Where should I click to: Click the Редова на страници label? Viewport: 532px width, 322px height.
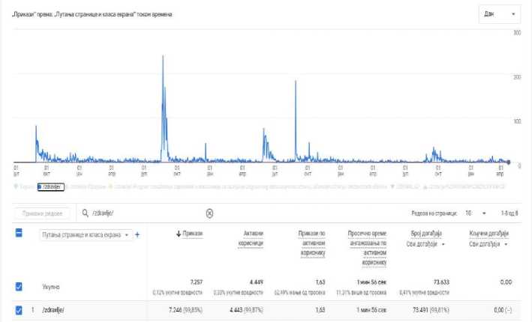pos(434,213)
